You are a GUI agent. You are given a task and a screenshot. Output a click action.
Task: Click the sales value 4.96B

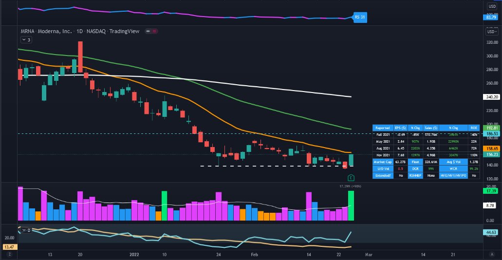pos(430,155)
